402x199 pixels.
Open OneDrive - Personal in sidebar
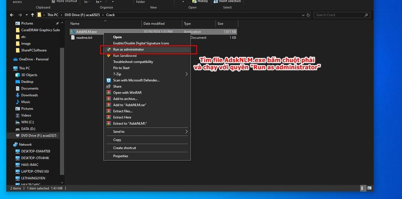tap(32, 59)
